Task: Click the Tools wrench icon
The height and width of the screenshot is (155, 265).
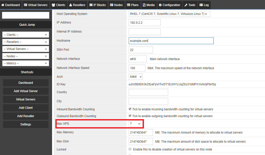Action: coord(186,5)
